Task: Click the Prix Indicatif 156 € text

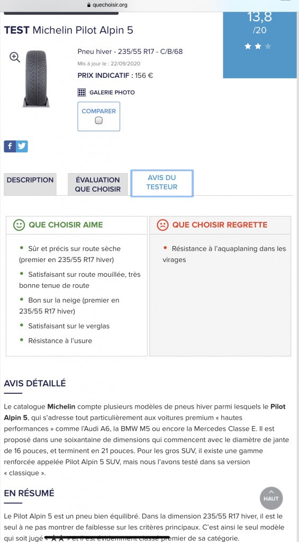Action: point(115,75)
